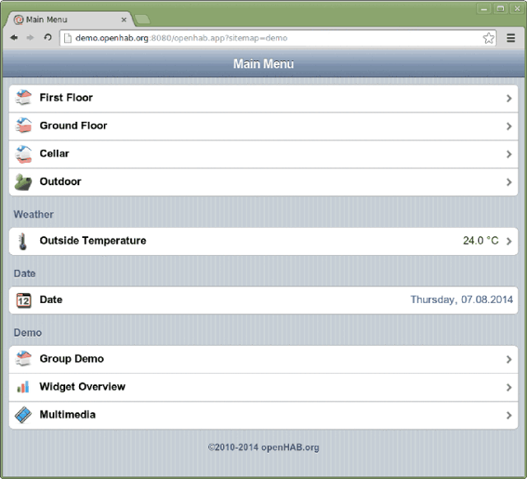Click the openHAB favicon on the tab

pyautogui.click(x=18, y=20)
